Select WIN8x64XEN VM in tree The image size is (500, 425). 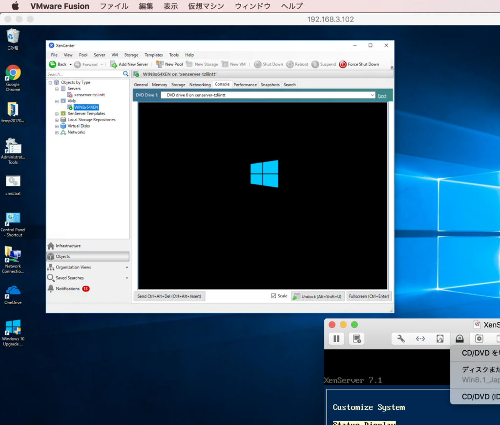(x=86, y=107)
